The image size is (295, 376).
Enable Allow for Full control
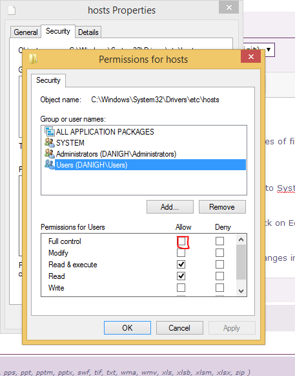(x=181, y=241)
